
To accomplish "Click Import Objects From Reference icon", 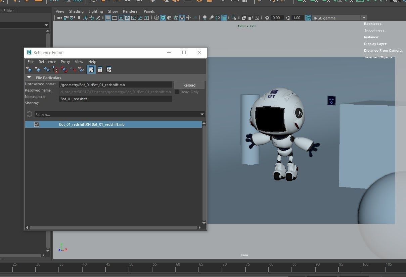I will pyautogui.click(x=82, y=69).
